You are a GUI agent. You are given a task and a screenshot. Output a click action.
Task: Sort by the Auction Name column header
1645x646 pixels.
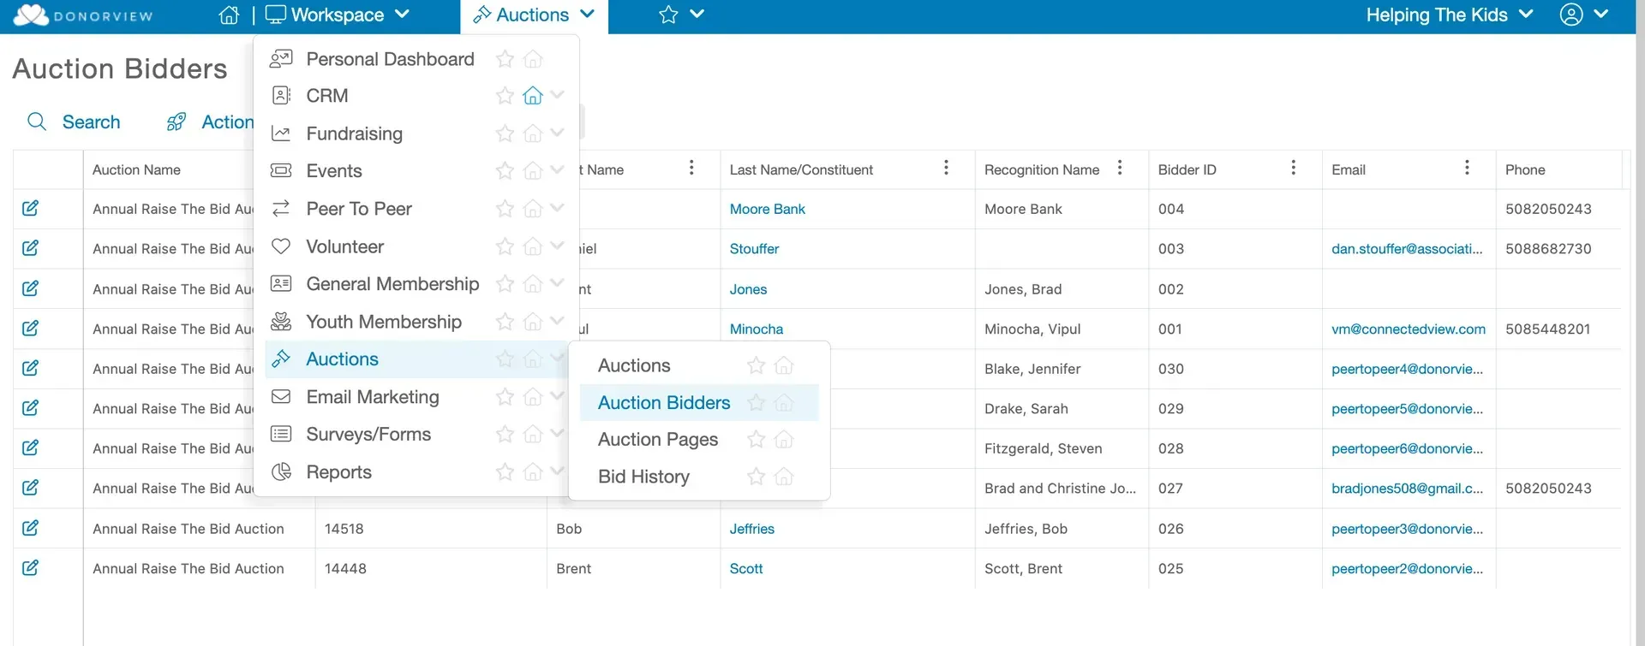pos(136,169)
